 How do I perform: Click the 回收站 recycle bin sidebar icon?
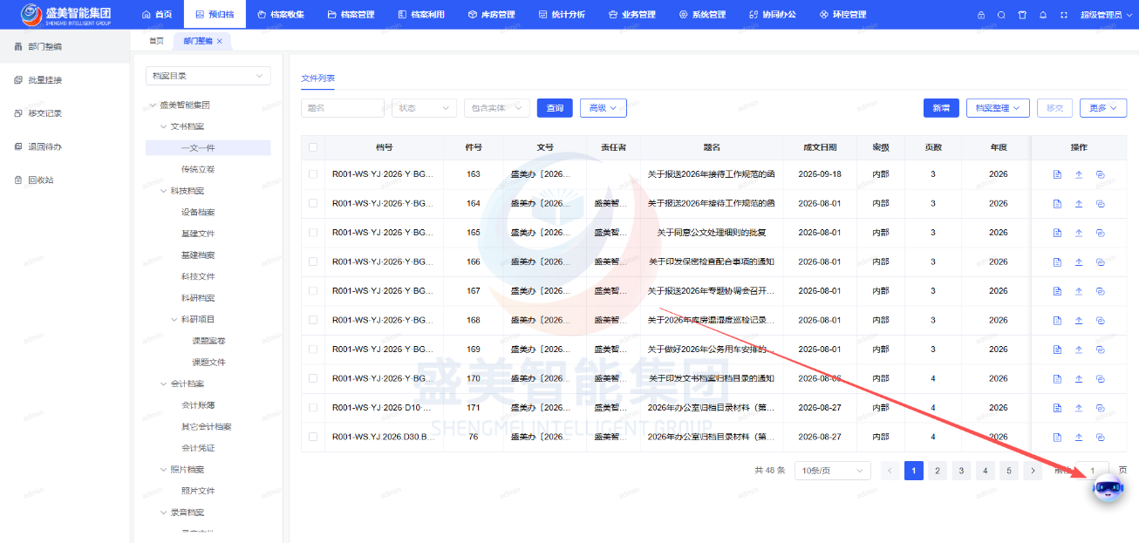(17, 180)
